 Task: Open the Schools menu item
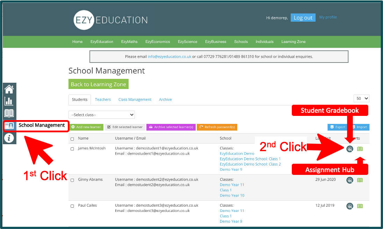(241, 42)
